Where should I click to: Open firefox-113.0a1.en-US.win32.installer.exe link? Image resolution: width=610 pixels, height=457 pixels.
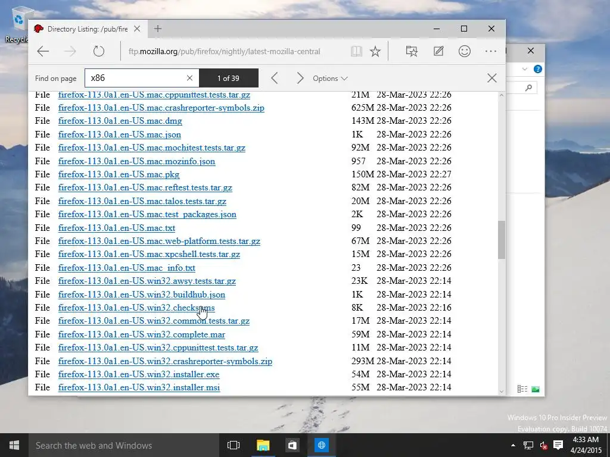point(139,374)
